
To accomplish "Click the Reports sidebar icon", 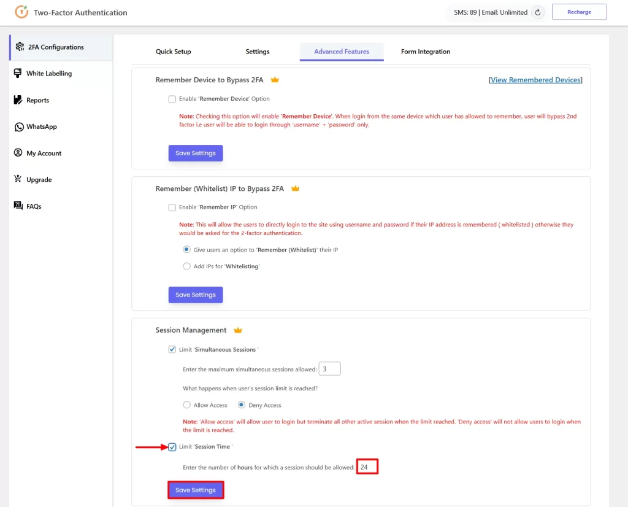I will (18, 100).
